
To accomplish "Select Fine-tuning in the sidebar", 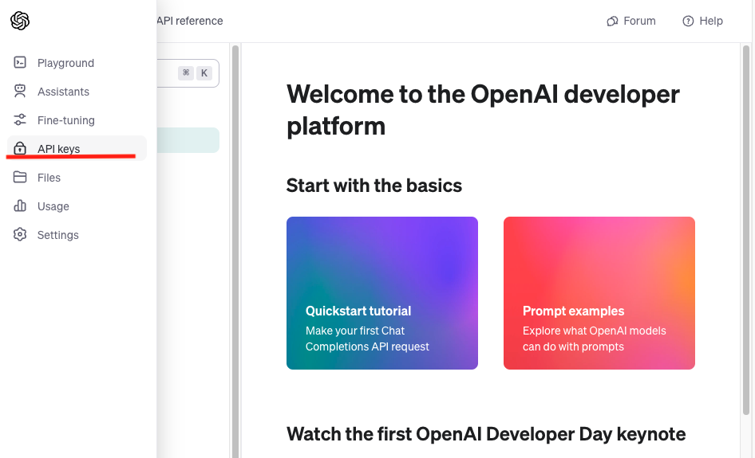I will point(77,120).
